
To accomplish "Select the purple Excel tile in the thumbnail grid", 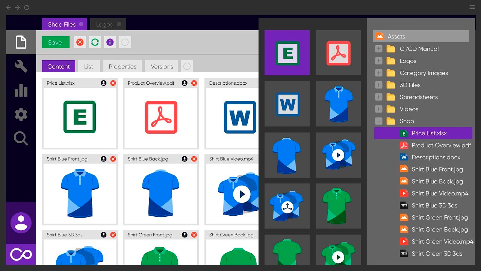I will pyautogui.click(x=287, y=53).
